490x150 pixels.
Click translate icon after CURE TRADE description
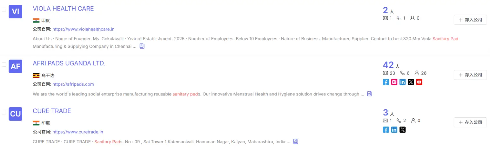295,141
